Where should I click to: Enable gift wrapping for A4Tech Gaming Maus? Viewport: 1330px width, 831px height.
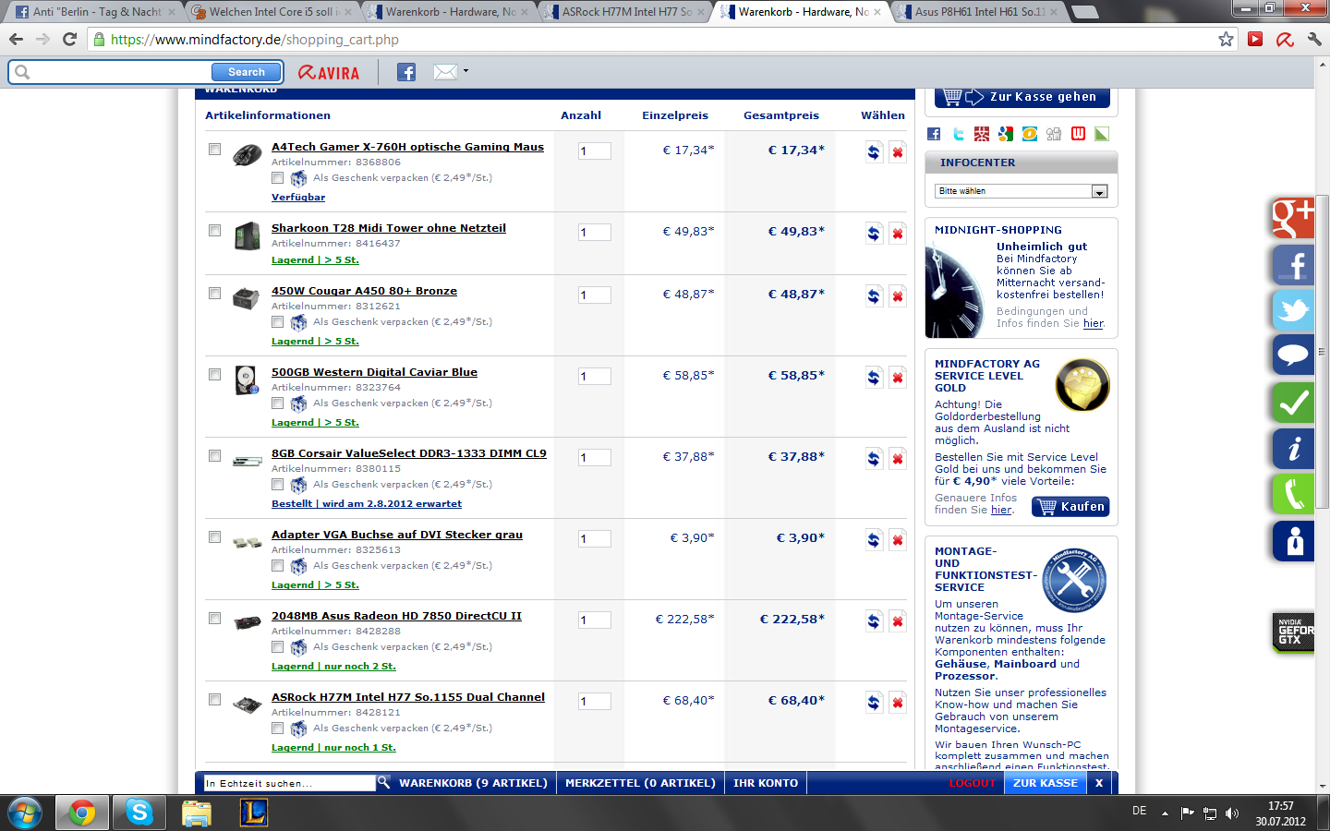click(277, 177)
